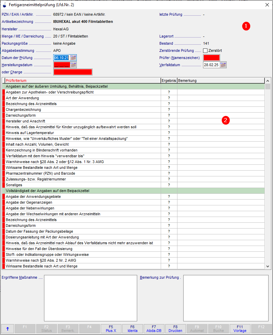Click the Prüfkriterium column header
This screenshot has height=335, width=273.
(83, 81)
